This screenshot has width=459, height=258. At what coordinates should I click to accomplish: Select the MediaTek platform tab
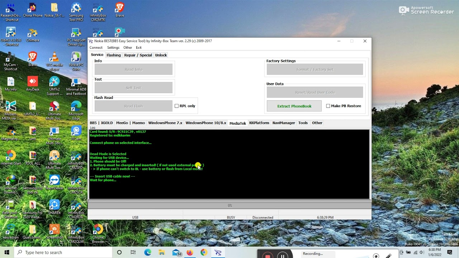pos(238,123)
